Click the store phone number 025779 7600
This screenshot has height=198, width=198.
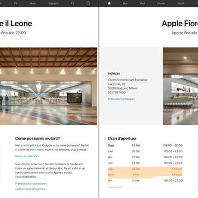[117, 93]
